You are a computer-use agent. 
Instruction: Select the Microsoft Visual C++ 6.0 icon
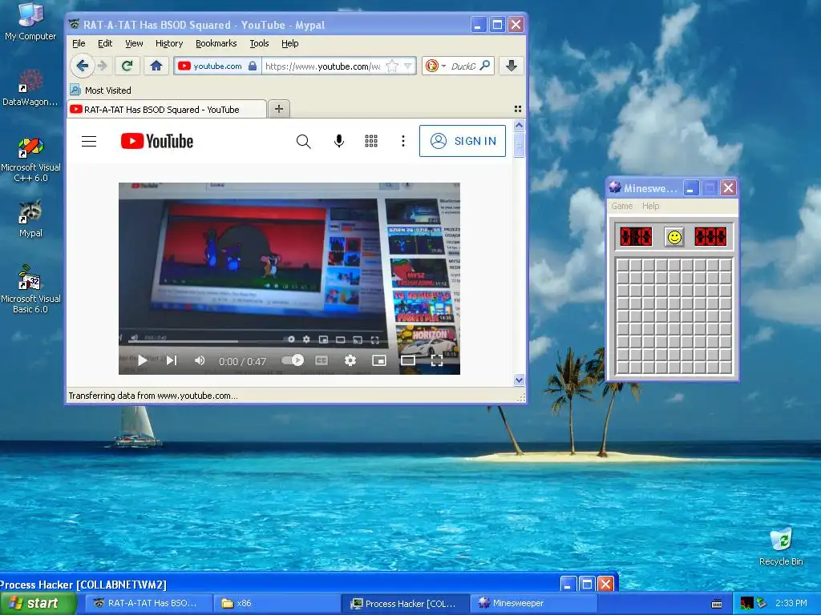point(30,159)
